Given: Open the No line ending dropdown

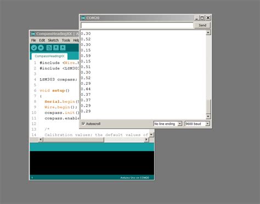Looking at the screenshot, I should (168, 124).
